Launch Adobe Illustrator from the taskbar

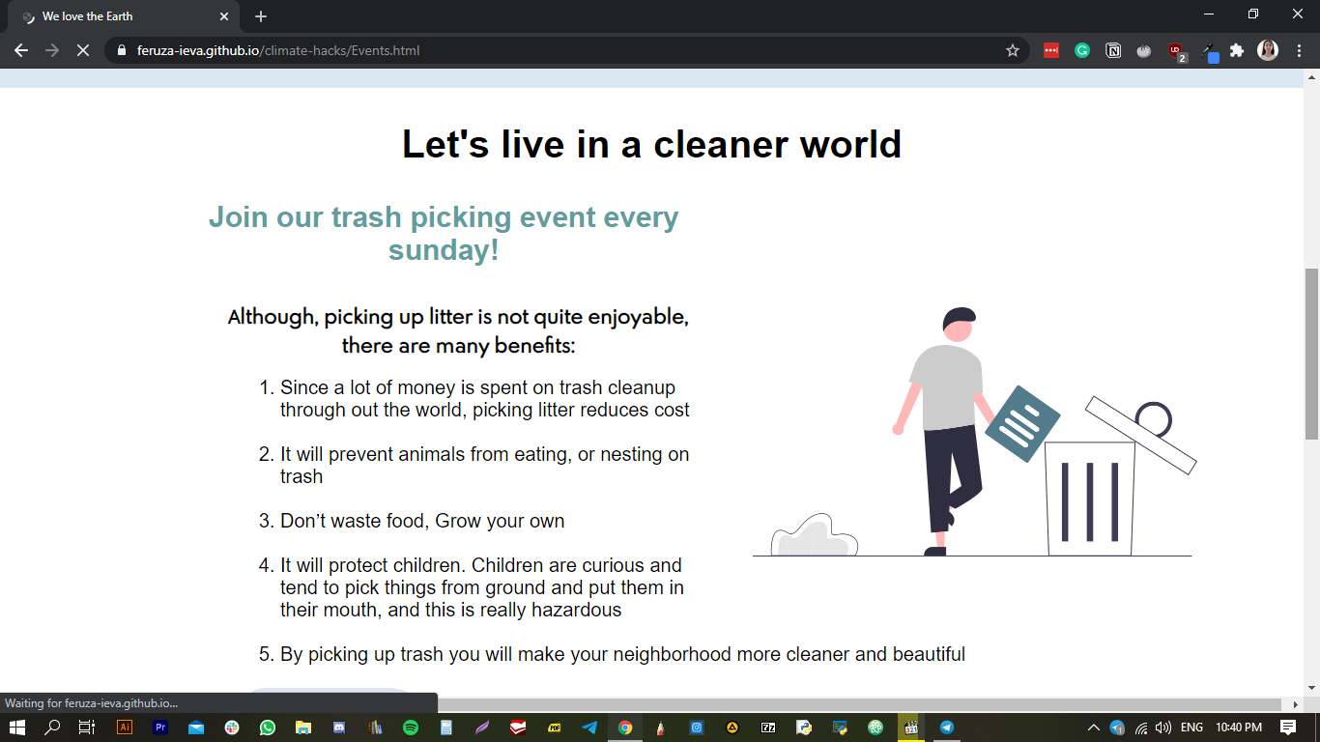[125, 728]
